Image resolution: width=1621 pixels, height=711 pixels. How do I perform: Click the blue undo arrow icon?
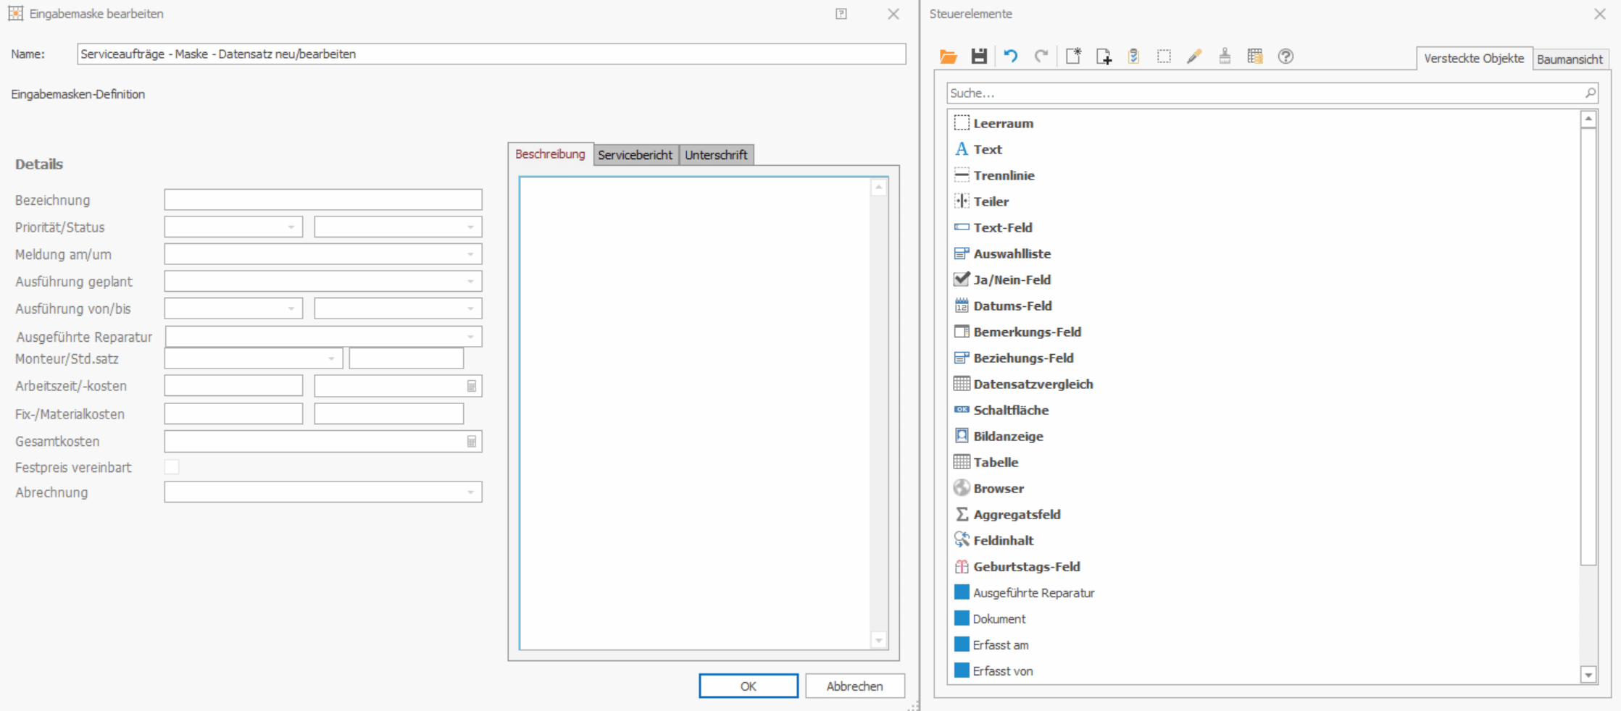[x=1010, y=56]
